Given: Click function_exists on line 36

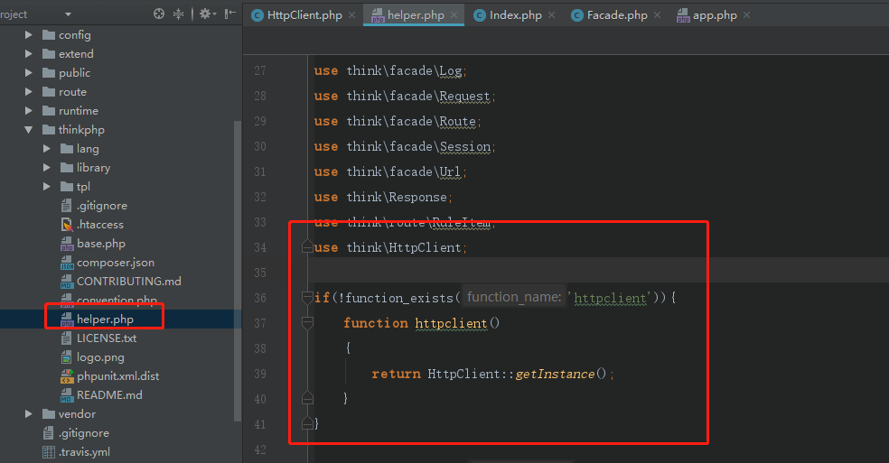Looking at the screenshot, I should tap(399, 298).
